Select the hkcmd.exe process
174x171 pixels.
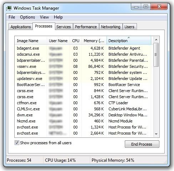(x=83, y=121)
